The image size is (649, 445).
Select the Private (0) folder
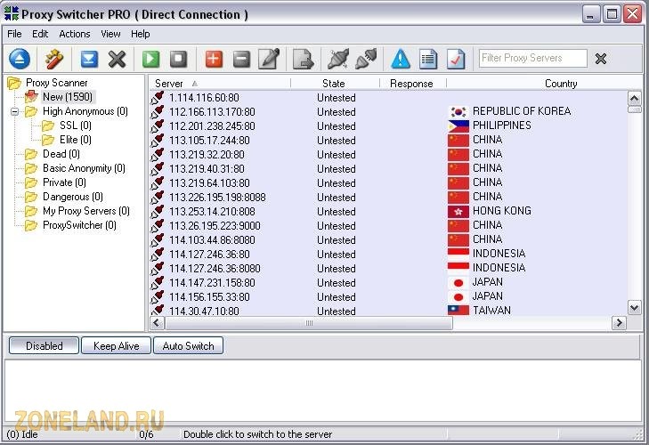click(64, 182)
